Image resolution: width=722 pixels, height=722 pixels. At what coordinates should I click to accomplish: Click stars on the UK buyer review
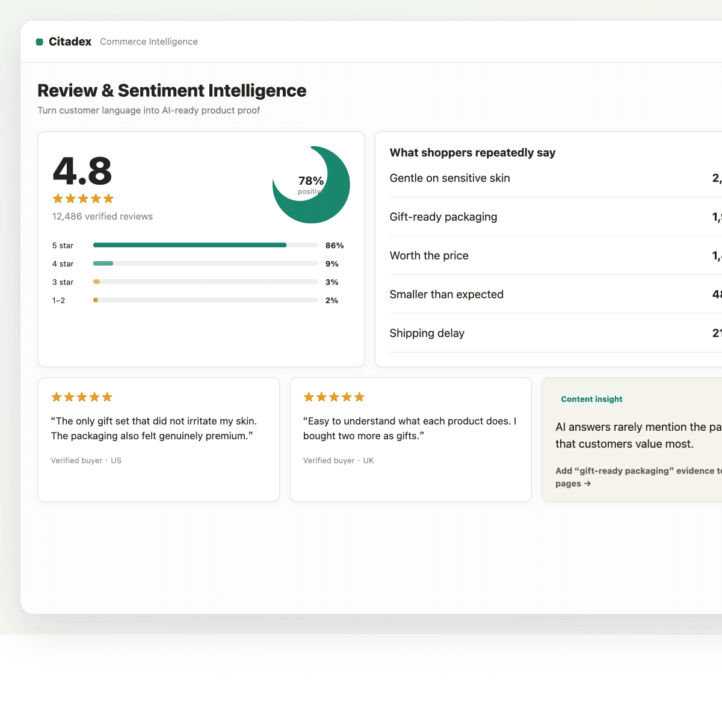pyautogui.click(x=334, y=397)
